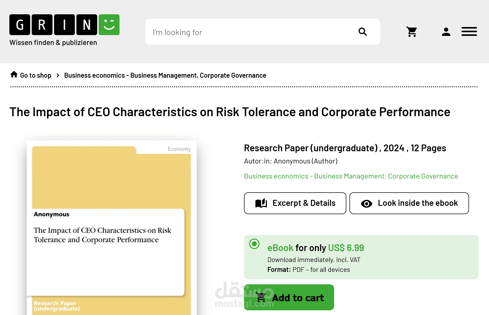
Task: Open the shopping cart
Action: [412, 32]
